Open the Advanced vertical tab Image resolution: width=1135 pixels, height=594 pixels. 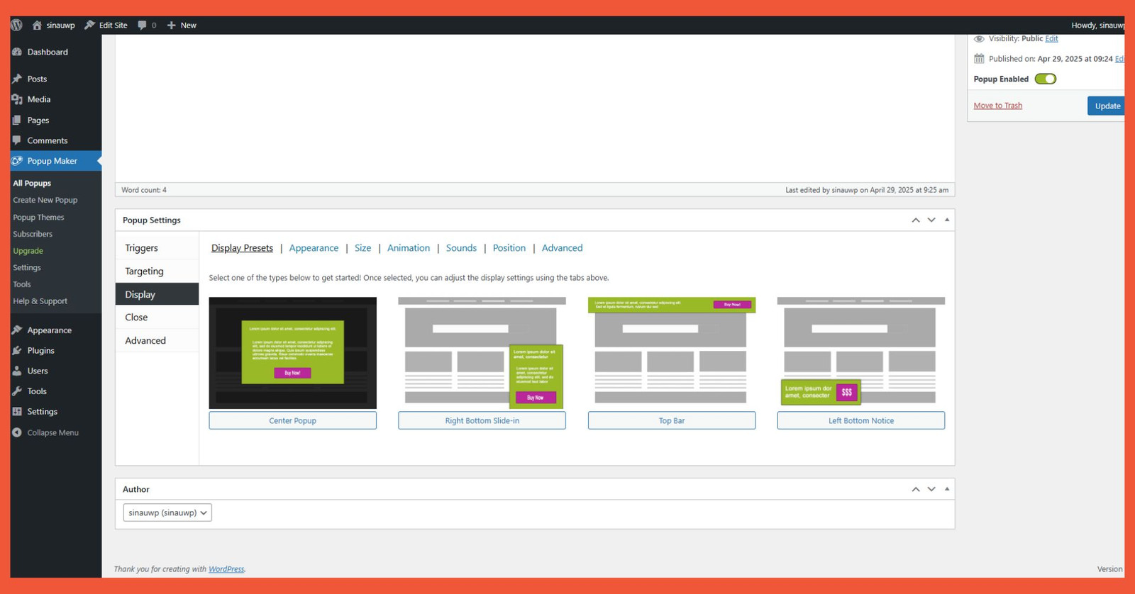point(157,340)
